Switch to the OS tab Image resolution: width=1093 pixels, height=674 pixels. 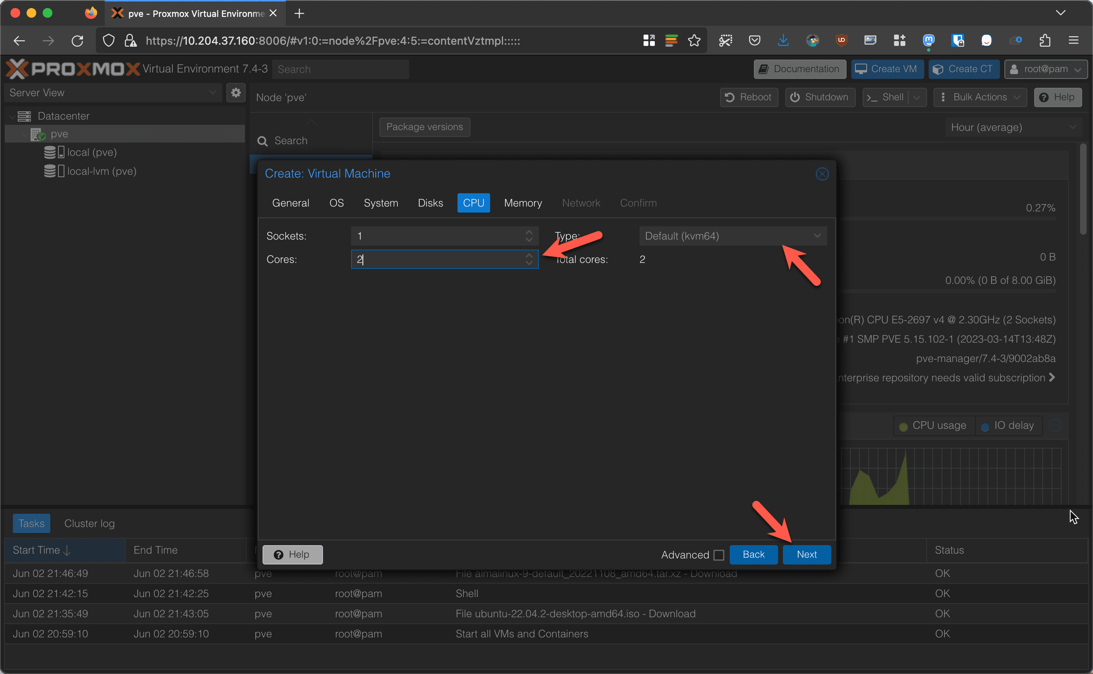[x=337, y=203]
